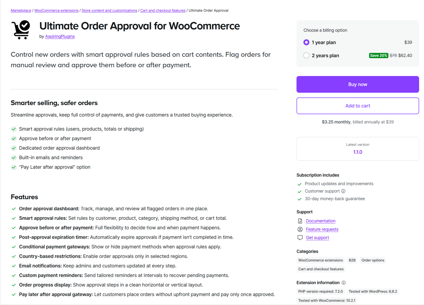Viewport: 424px width, 305px height.
Task: Click the Save 20% green badge
Action: (x=378, y=55)
